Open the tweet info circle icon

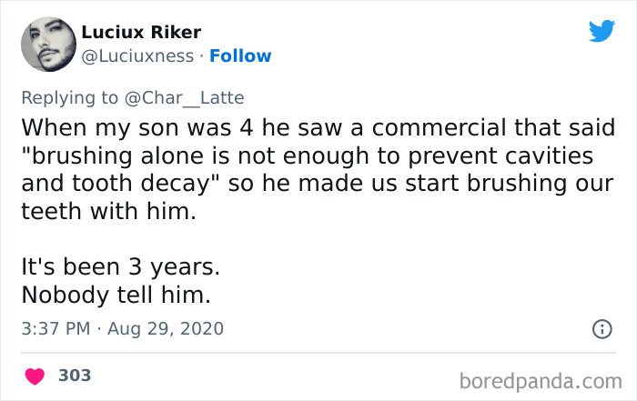(602, 328)
